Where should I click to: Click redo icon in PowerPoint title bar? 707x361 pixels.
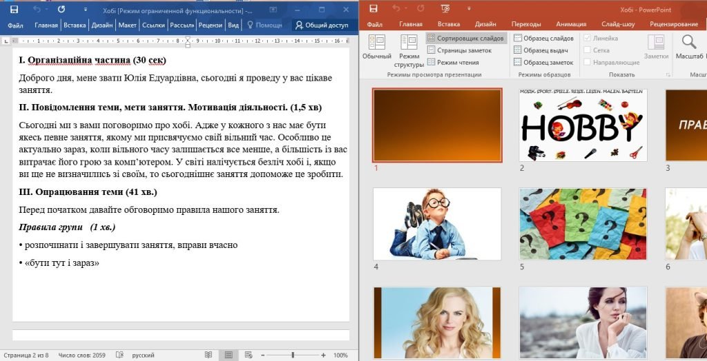(421, 8)
